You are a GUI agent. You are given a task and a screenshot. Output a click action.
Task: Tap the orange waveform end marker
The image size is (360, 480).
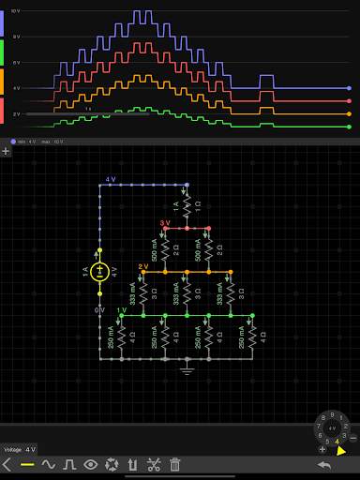350,113
